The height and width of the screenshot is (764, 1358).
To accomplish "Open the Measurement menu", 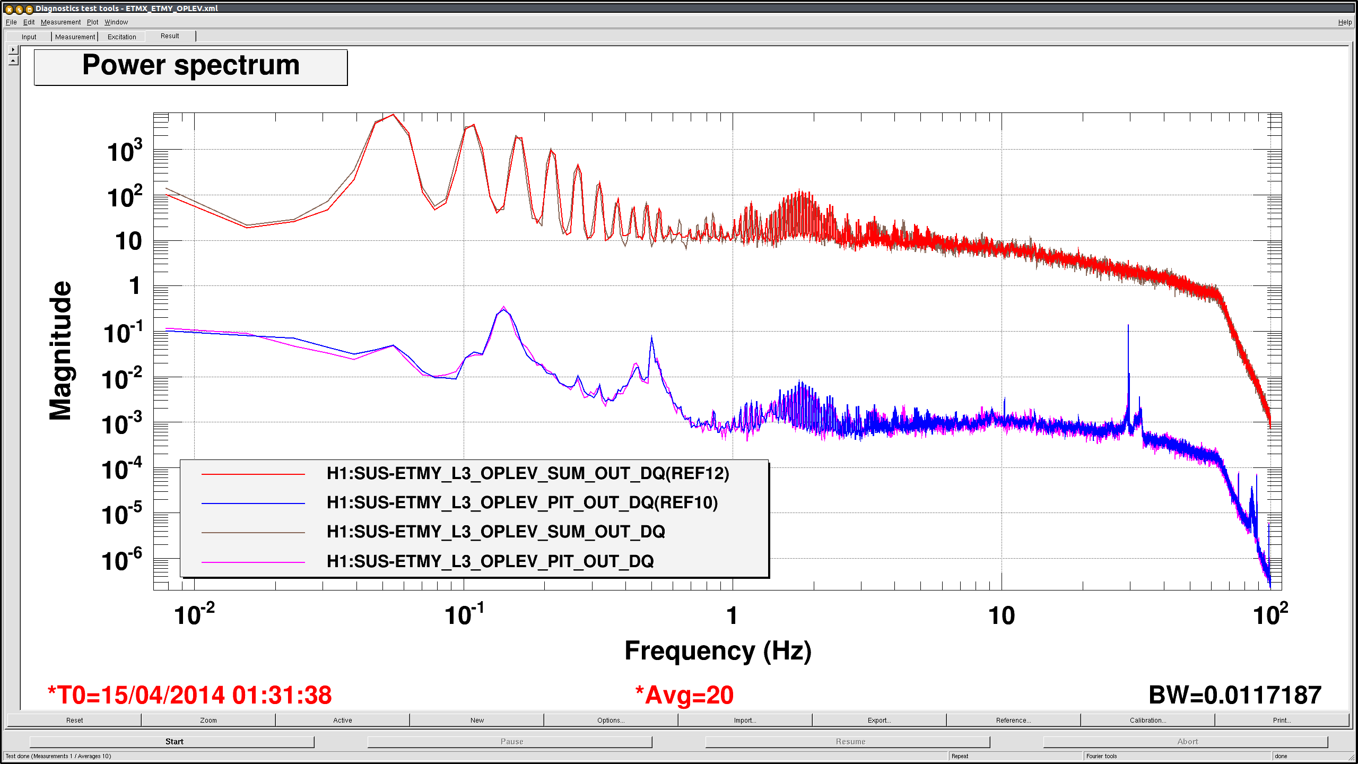I will point(60,22).
